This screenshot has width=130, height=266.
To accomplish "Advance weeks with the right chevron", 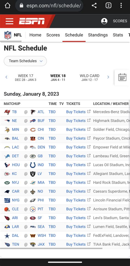I will 108,77.
